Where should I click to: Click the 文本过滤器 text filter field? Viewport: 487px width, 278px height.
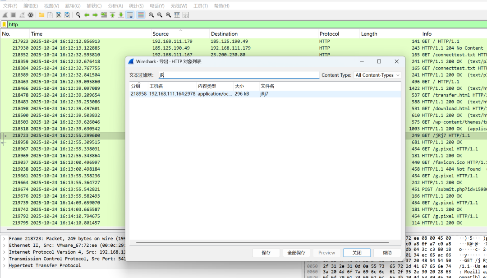(239, 75)
